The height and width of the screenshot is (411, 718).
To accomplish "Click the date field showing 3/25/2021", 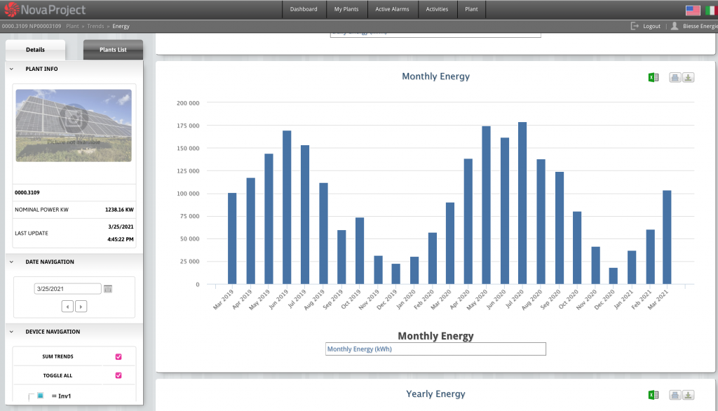I will pyautogui.click(x=67, y=289).
